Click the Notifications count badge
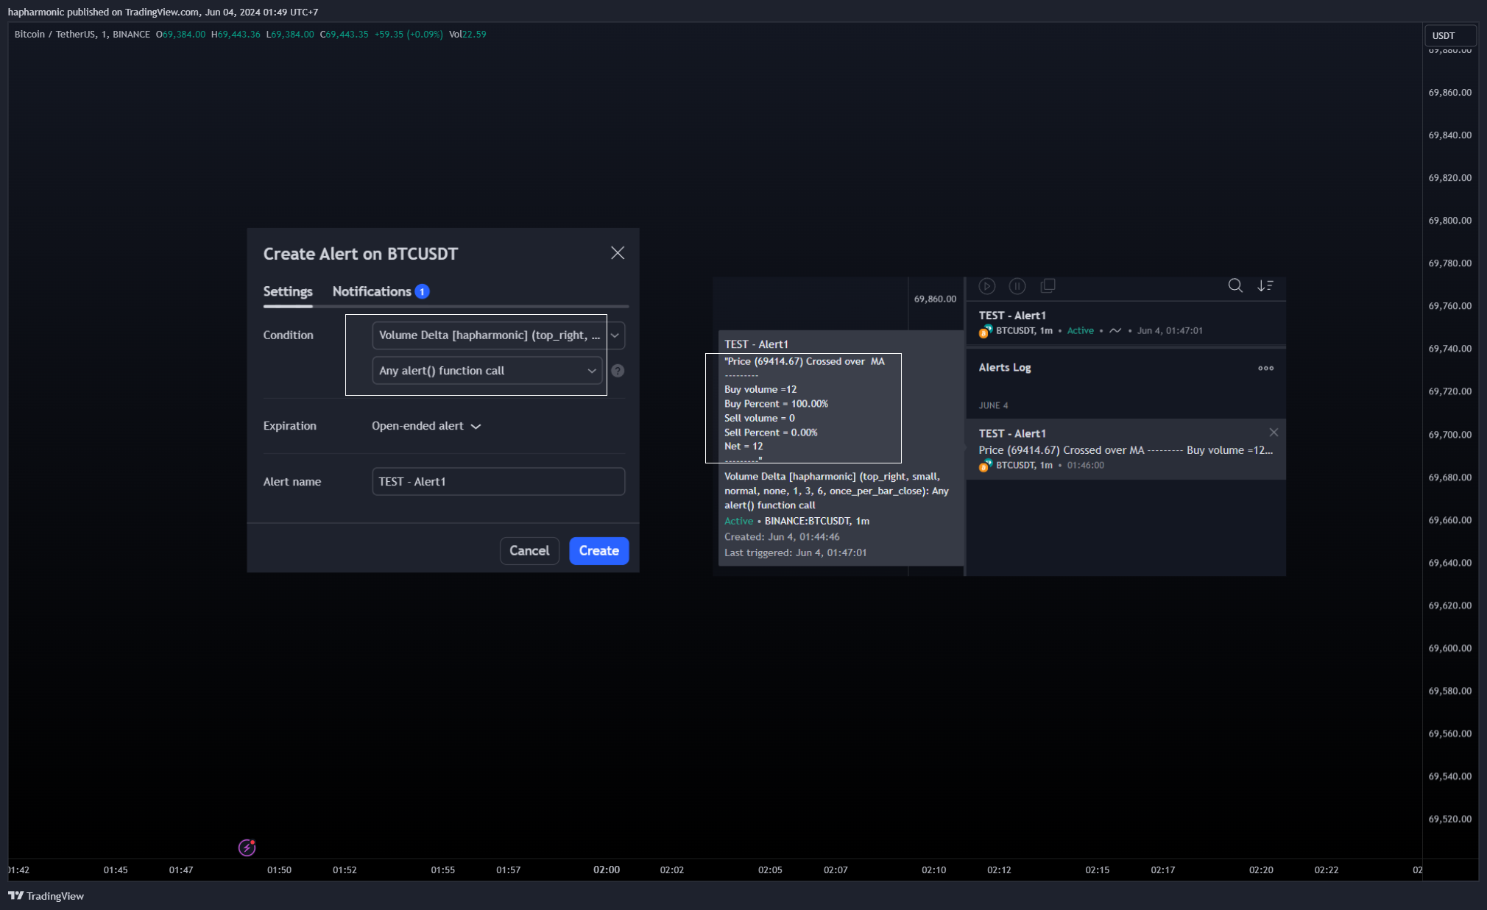Screen dimensions: 1487x910 (x=423, y=291)
